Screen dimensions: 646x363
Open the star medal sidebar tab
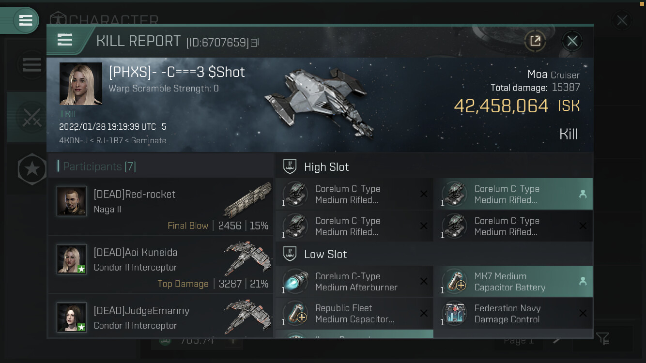[x=32, y=169]
